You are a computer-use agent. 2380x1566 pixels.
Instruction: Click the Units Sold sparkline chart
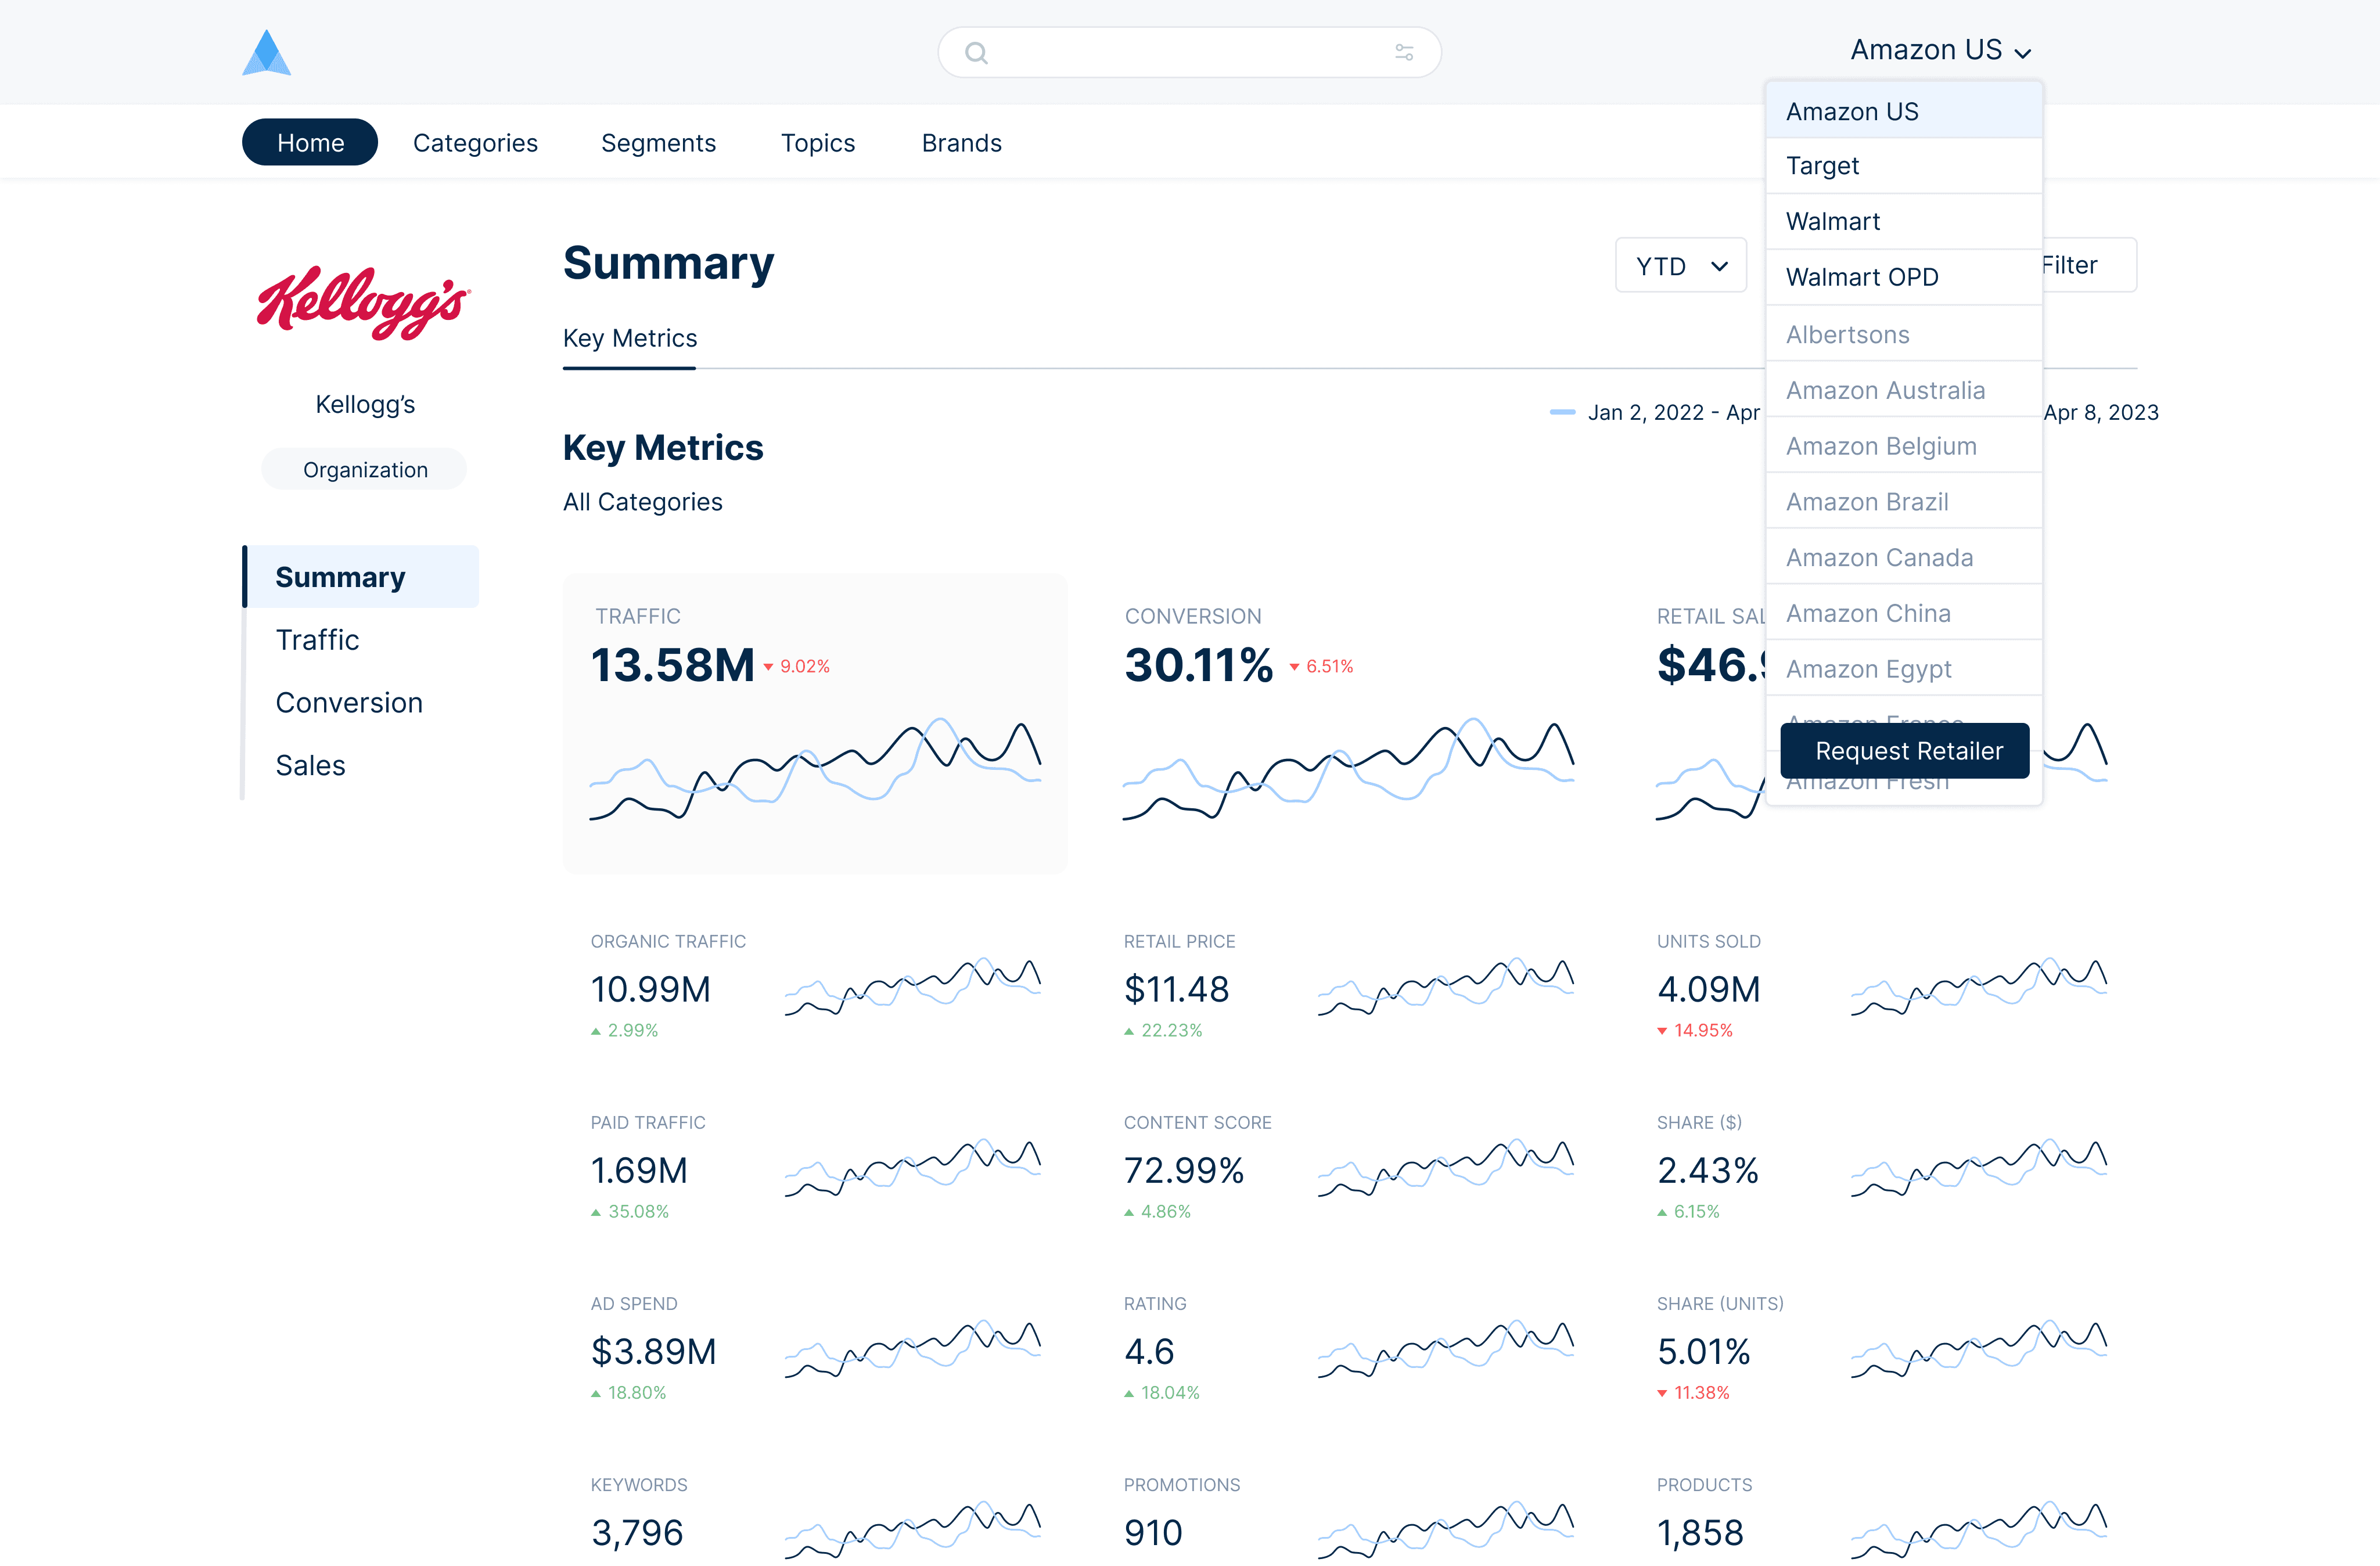tap(1978, 987)
